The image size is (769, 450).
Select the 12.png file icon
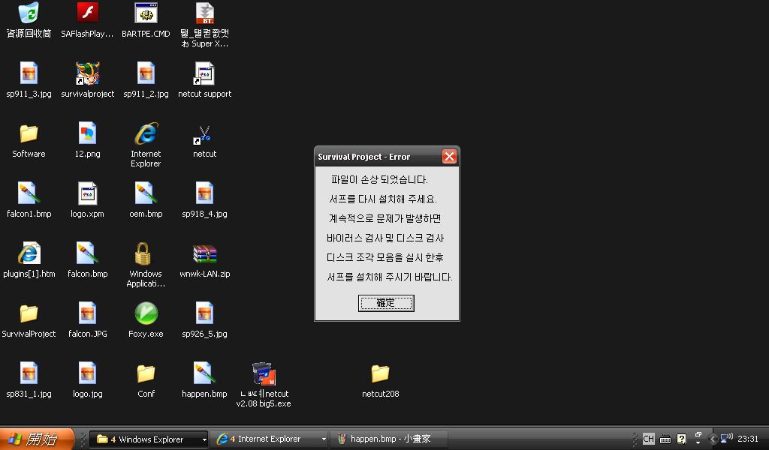(x=87, y=133)
